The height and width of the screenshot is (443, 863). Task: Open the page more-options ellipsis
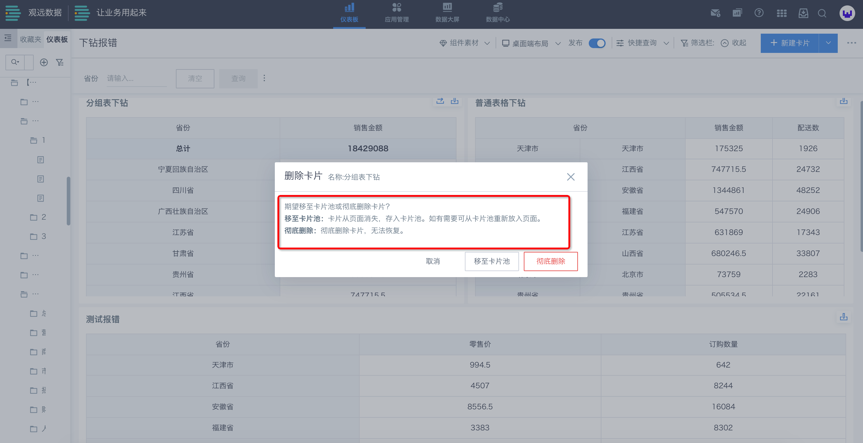pyautogui.click(x=851, y=43)
